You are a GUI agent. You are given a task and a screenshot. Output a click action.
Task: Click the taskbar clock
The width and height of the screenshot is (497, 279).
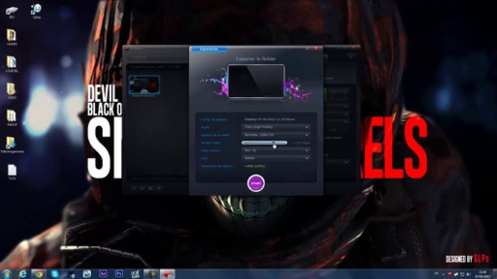point(482,274)
